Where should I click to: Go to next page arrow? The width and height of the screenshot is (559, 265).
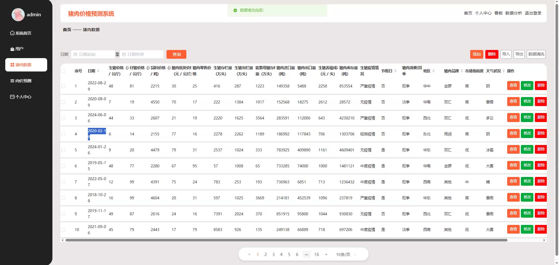(326, 255)
